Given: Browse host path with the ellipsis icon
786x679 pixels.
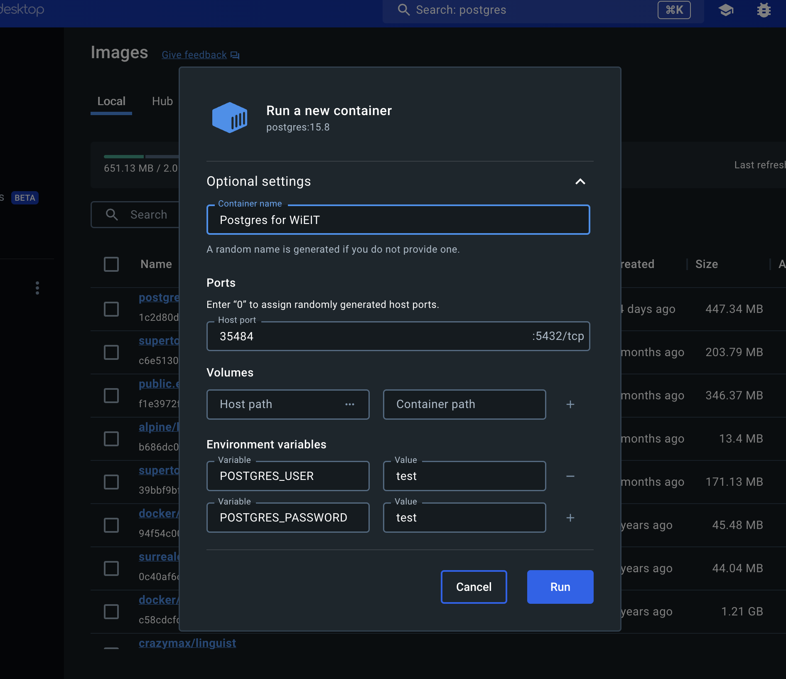Looking at the screenshot, I should tap(350, 404).
